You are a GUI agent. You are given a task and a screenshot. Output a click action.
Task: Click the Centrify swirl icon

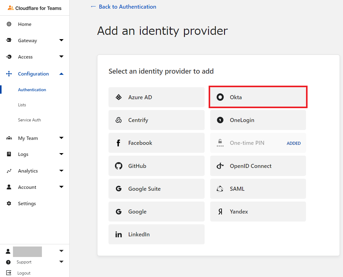[119, 120]
